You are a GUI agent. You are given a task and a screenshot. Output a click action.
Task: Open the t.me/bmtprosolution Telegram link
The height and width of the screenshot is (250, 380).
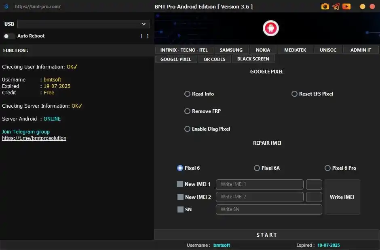[x=34, y=138]
